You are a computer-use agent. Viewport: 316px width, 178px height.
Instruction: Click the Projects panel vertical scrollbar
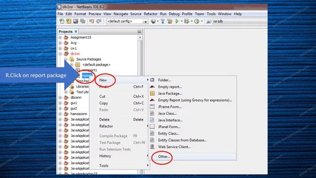coord(140,105)
